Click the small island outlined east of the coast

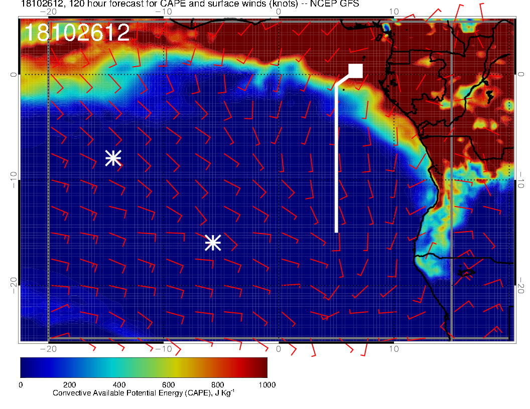point(466,273)
